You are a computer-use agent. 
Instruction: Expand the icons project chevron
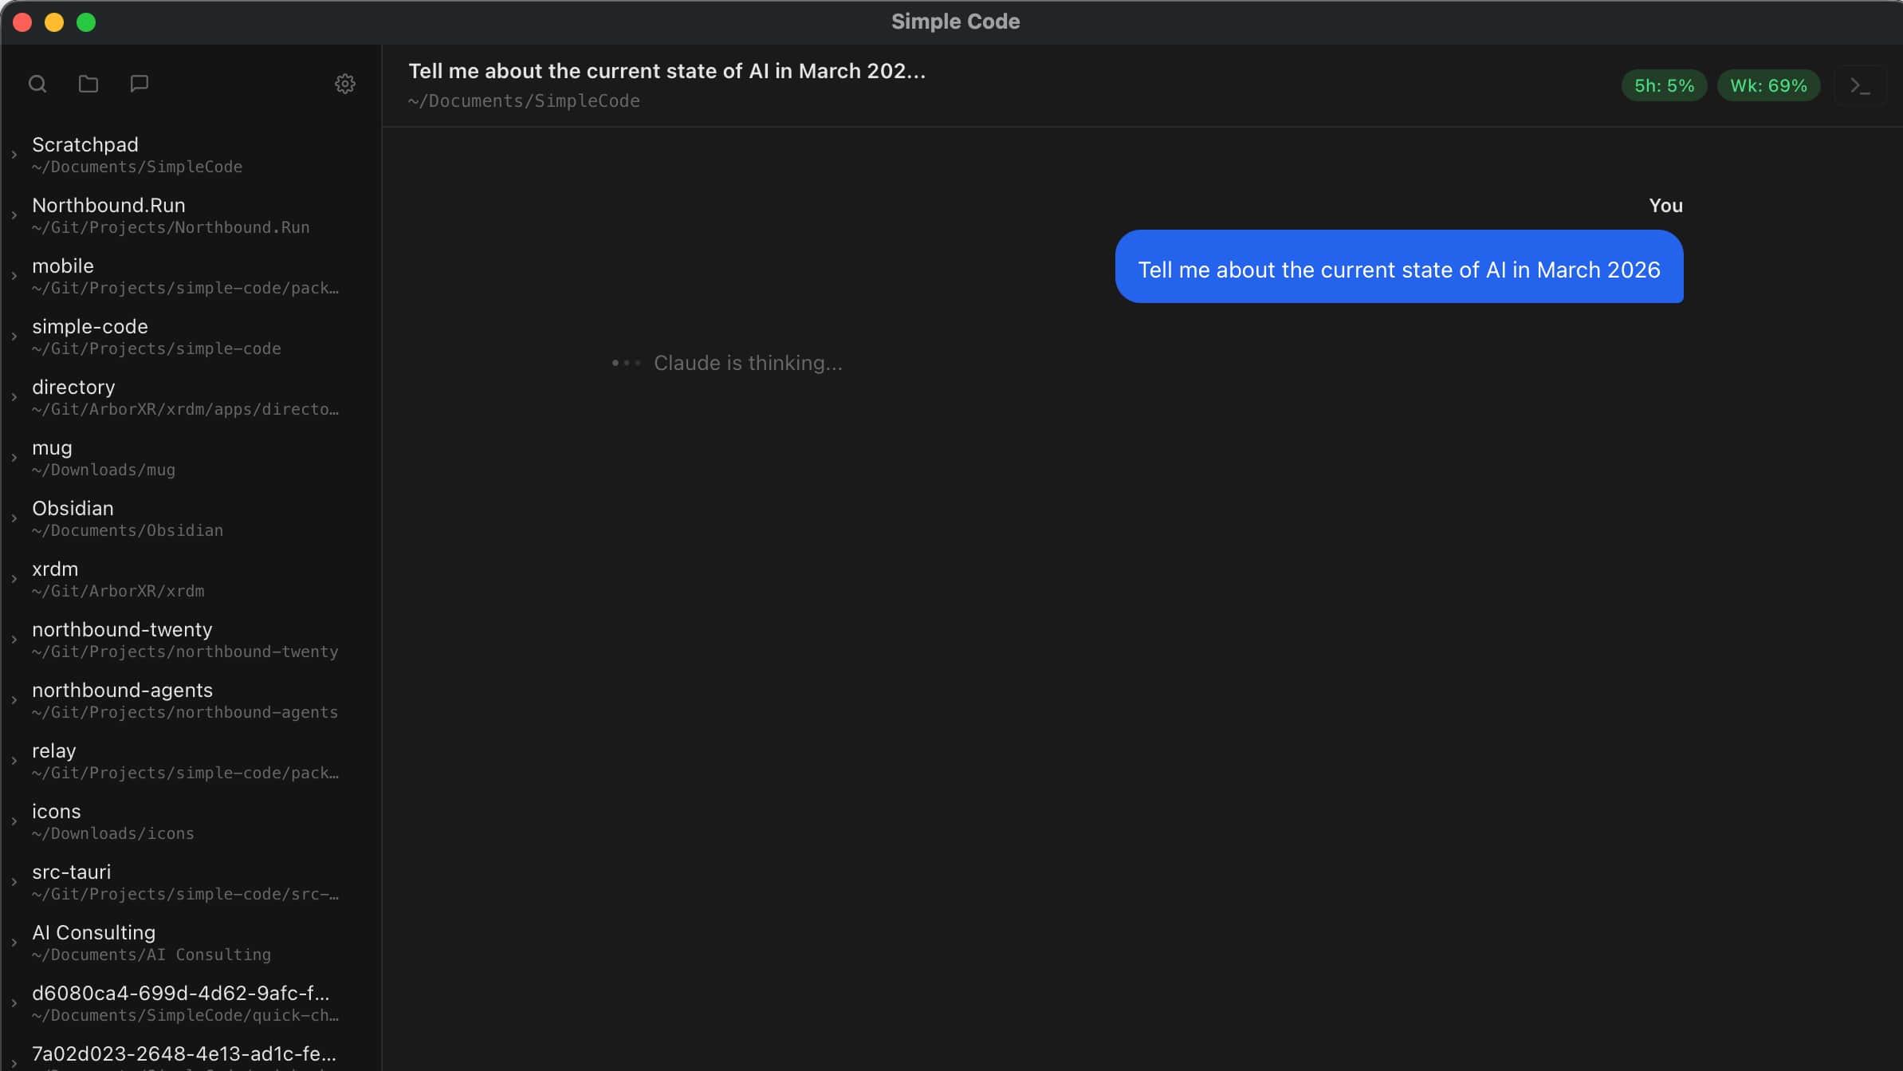14,821
